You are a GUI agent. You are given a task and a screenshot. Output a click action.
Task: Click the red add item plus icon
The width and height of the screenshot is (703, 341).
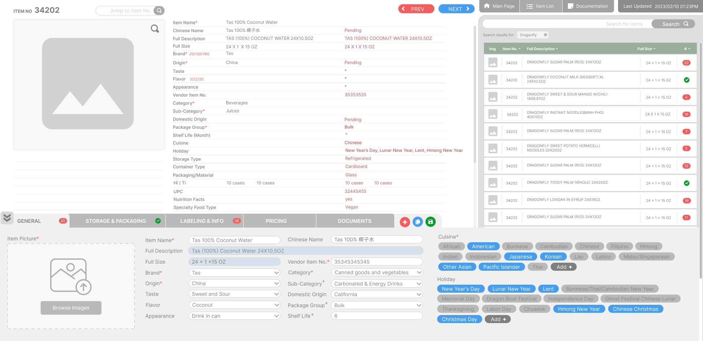pos(405,222)
